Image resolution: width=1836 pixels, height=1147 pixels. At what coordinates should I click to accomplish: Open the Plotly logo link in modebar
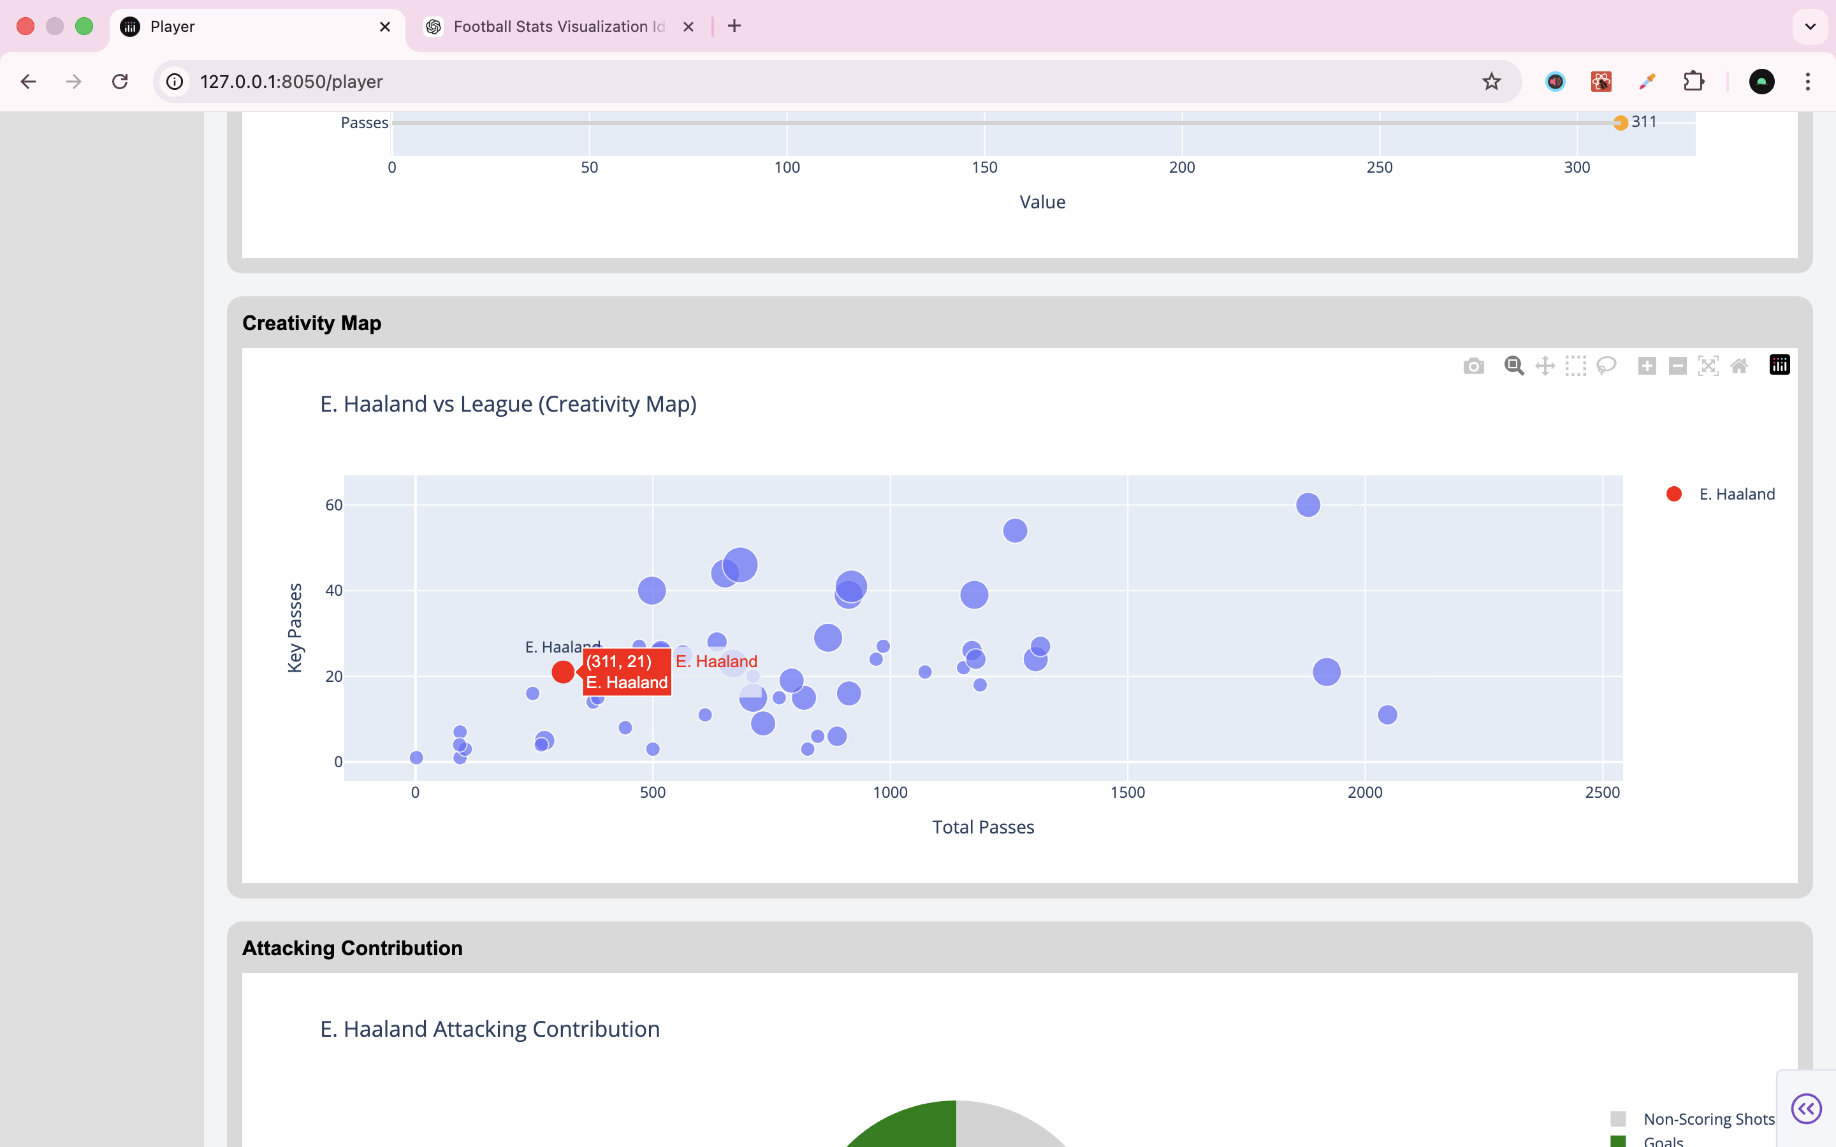point(1779,365)
